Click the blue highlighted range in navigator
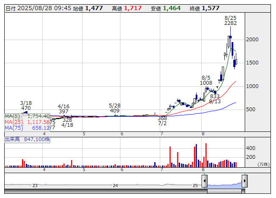 click(x=224, y=184)
